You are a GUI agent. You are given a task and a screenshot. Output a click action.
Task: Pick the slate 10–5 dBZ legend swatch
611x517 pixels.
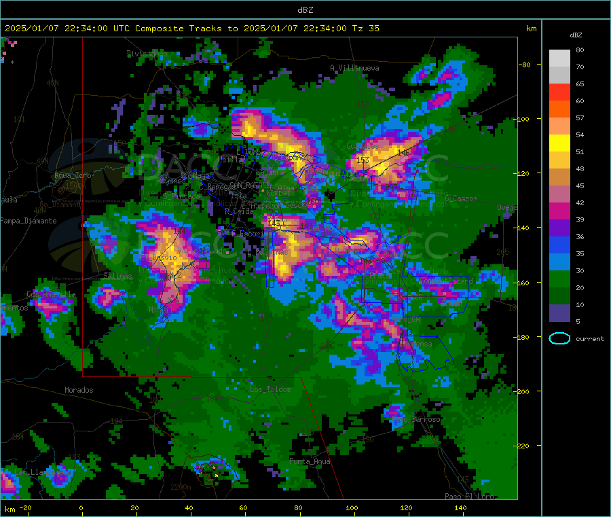(x=559, y=313)
